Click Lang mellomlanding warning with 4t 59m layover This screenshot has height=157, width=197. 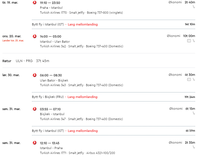click(83, 131)
